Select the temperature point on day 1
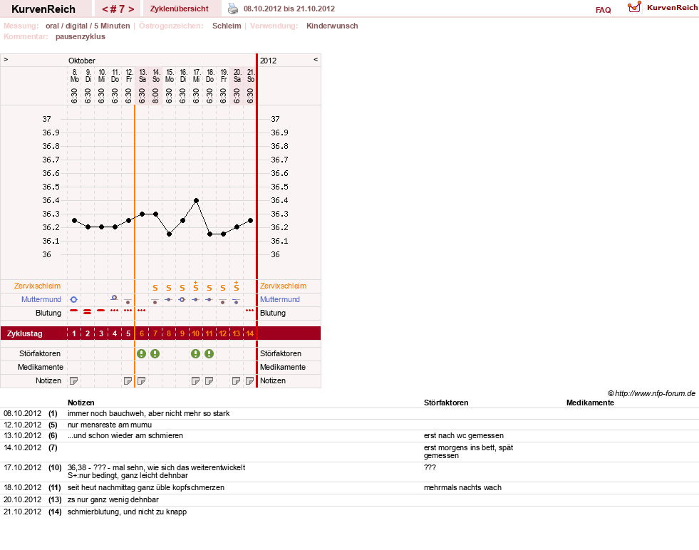699x550 pixels. (74, 221)
